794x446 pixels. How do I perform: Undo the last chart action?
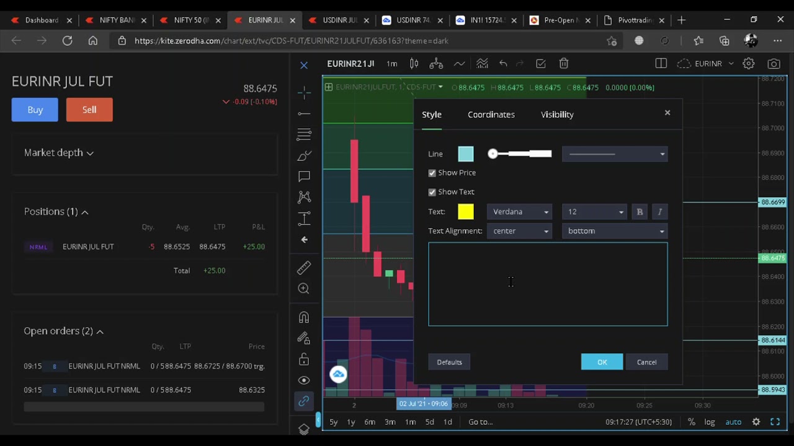[x=503, y=64]
